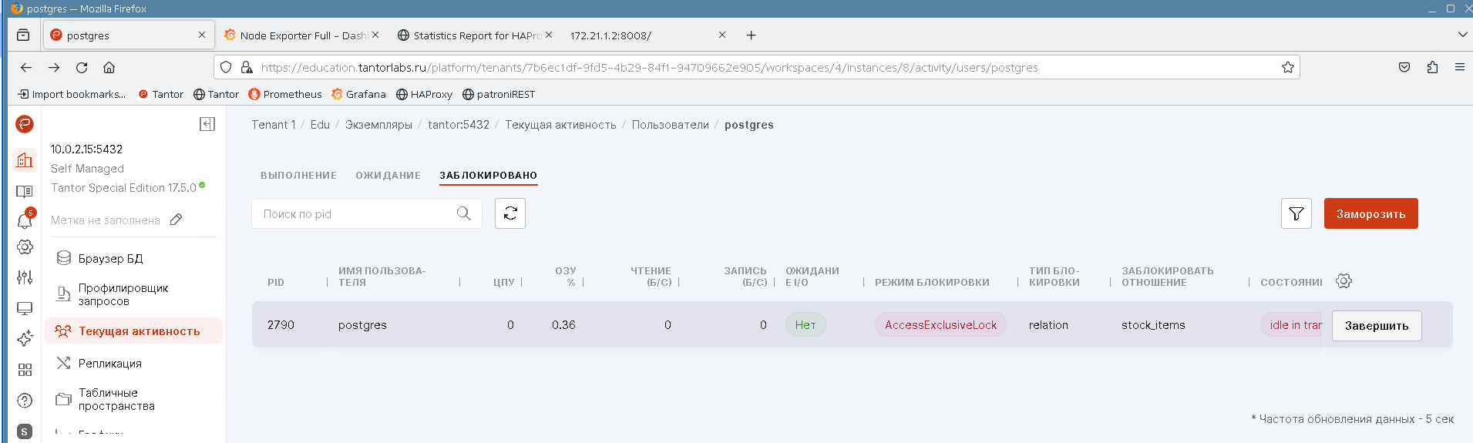The width and height of the screenshot is (1473, 443).
Task: Open table column settings gear
Action: pyautogui.click(x=1344, y=281)
